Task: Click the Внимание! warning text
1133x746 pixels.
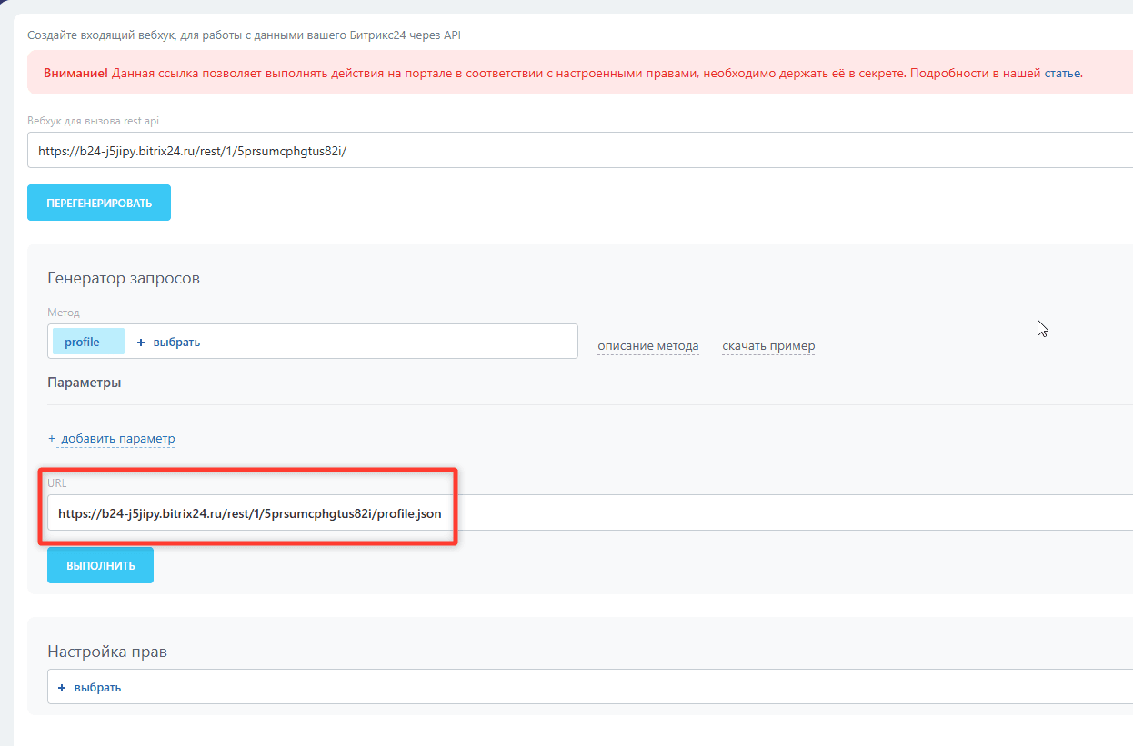Action: (x=75, y=73)
